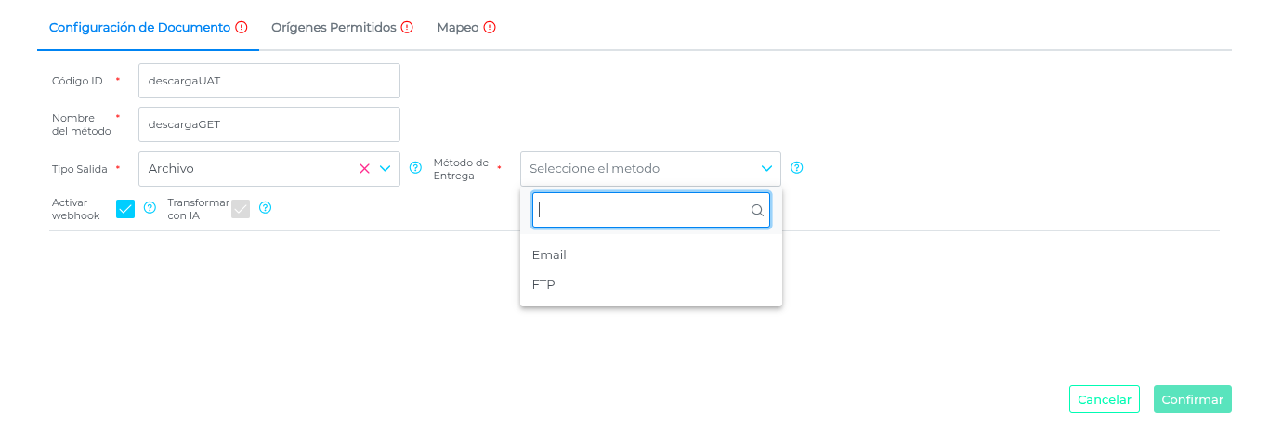The width and height of the screenshot is (1269, 429).
Task: Click the Confirmar button
Action: click(x=1192, y=399)
